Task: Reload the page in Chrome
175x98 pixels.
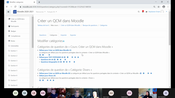Action: coord(15,7)
